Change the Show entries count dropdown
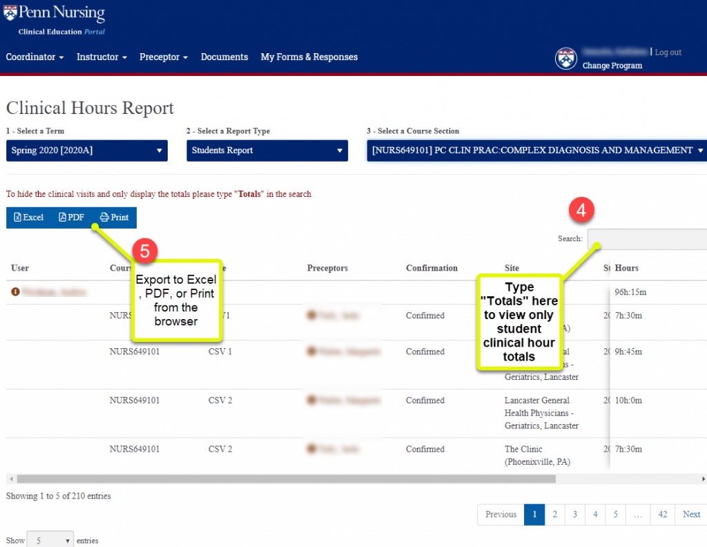The width and height of the screenshot is (707, 547). point(50,541)
